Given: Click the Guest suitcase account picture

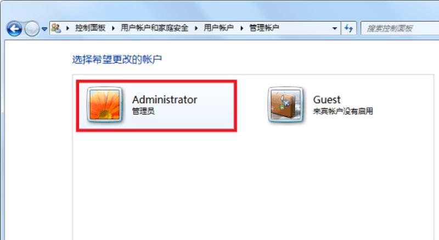Looking at the screenshot, I should pyautogui.click(x=285, y=105).
